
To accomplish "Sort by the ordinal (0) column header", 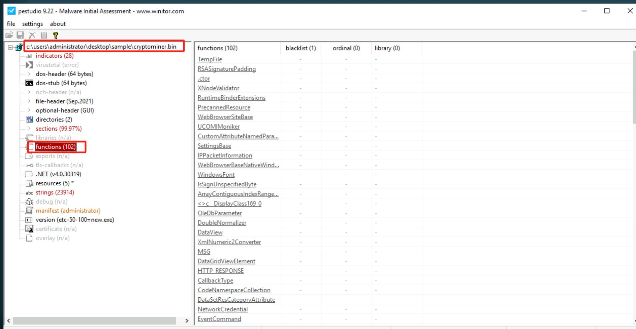I will [346, 48].
